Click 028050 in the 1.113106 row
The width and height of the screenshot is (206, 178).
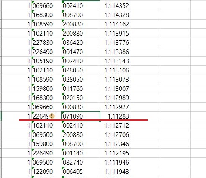click(x=81, y=70)
